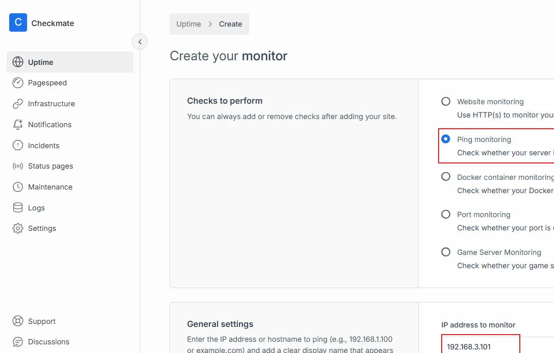This screenshot has height=353, width=554.
Task: Click the IP address to monitor field
Action: [480, 346]
